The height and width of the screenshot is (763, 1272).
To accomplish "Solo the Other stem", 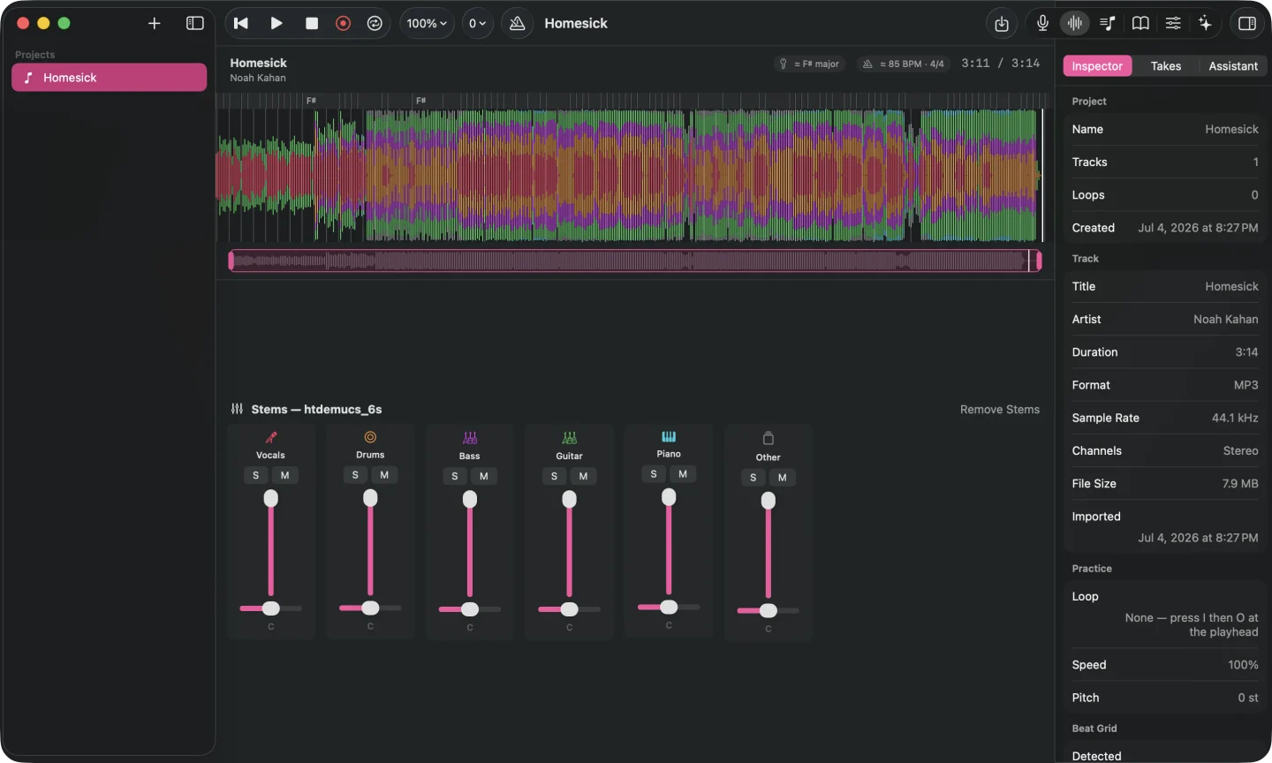I will pyautogui.click(x=753, y=478).
